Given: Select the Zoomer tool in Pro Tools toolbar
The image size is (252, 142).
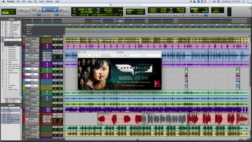Looking at the screenshot, I should click(x=39, y=10).
